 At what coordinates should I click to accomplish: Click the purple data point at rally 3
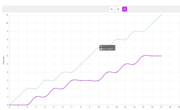(x=36, y=97)
